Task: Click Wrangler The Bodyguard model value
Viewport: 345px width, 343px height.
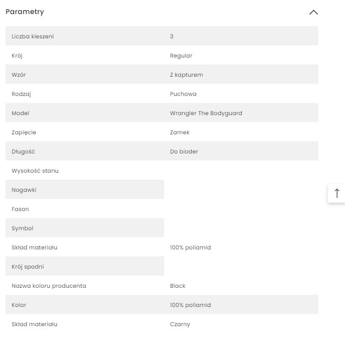Action: tap(206, 113)
